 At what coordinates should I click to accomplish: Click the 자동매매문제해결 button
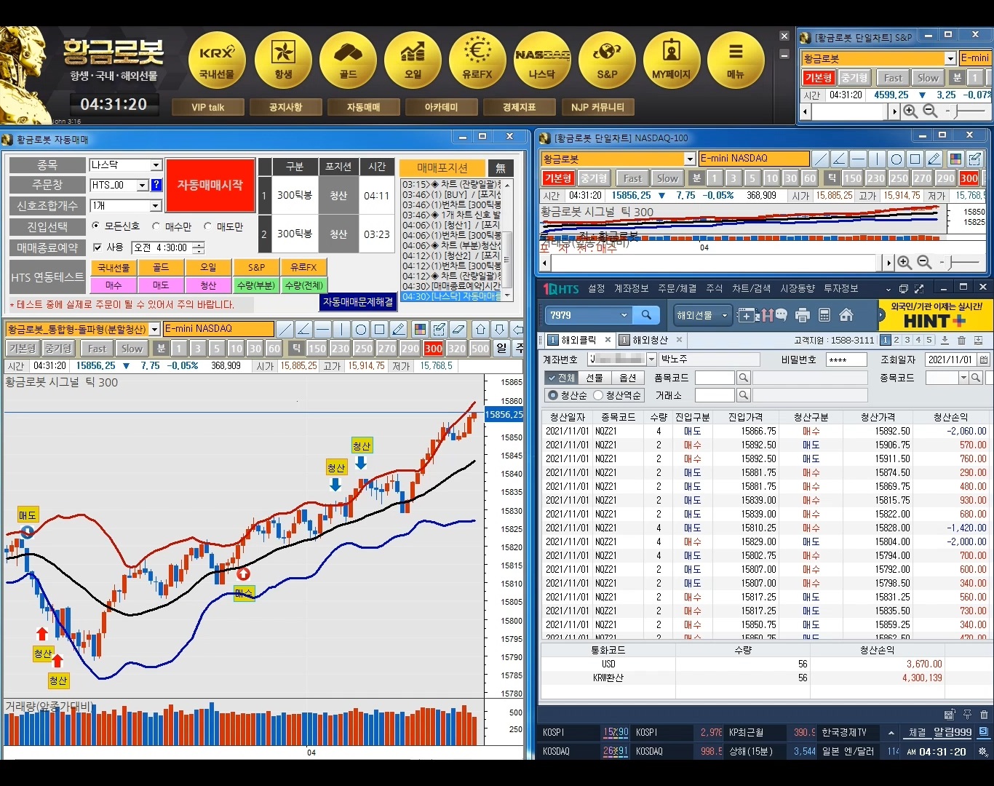pos(358,301)
